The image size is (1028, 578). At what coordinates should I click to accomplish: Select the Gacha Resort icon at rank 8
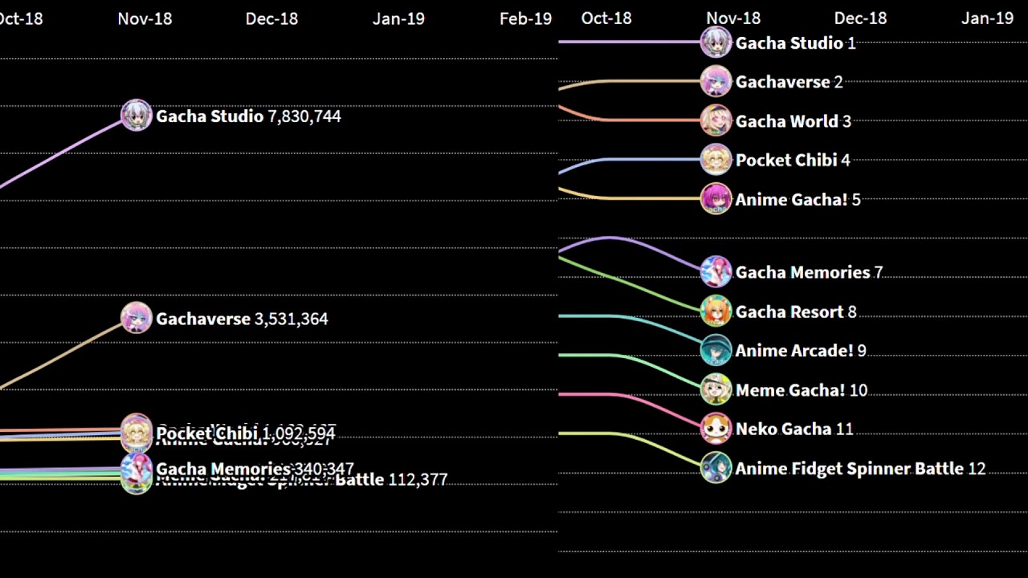pyautogui.click(x=716, y=311)
